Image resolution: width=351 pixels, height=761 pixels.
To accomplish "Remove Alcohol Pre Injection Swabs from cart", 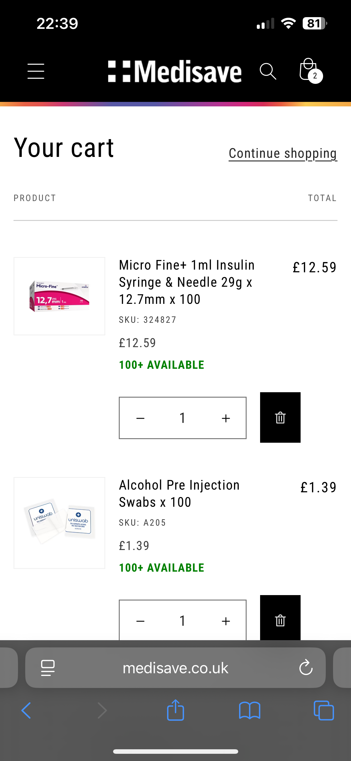I will (280, 620).
